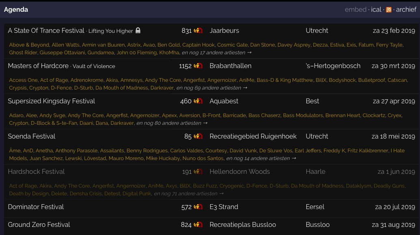The height and width of the screenshot is (235, 420).
Task: Click attendees icon on Dominator Festival row
Action: 198,207
